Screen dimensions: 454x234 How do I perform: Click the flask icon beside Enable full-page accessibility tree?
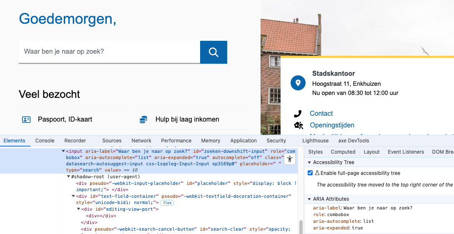[x=317, y=173]
